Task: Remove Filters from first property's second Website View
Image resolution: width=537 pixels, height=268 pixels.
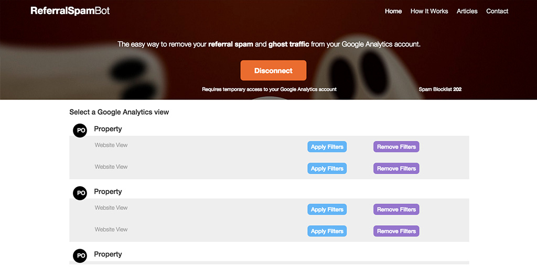Action: point(396,169)
